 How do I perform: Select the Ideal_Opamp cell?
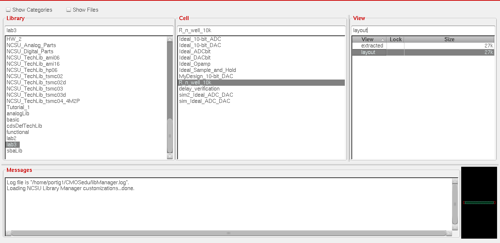click(195, 64)
